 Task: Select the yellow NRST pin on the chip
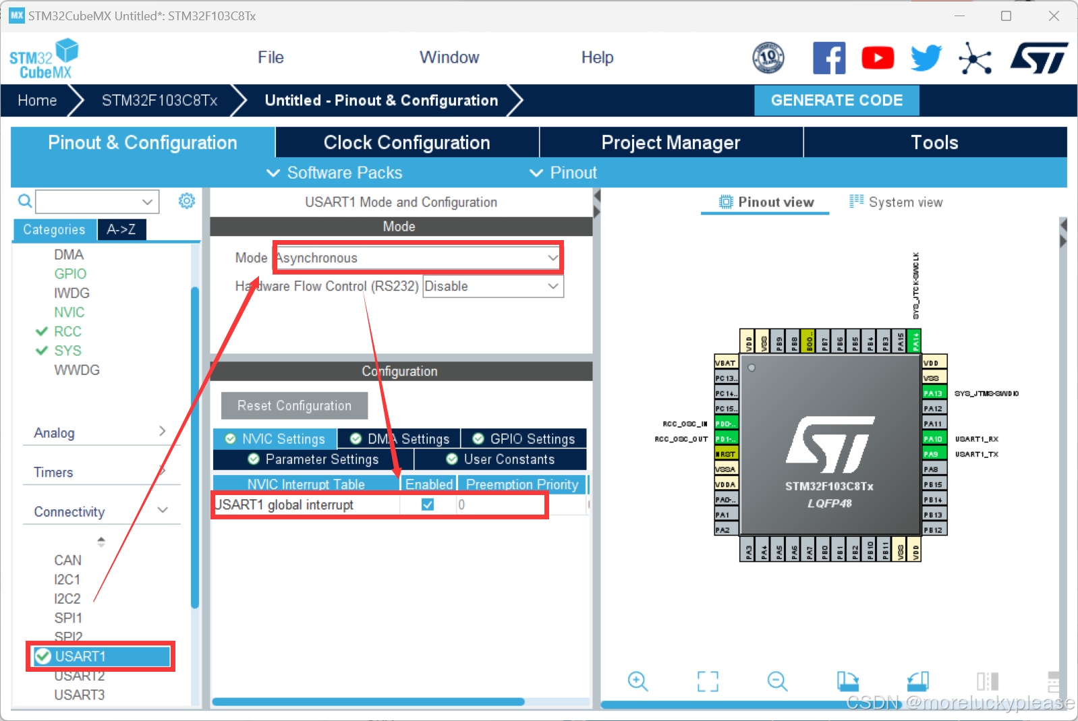pos(726,454)
